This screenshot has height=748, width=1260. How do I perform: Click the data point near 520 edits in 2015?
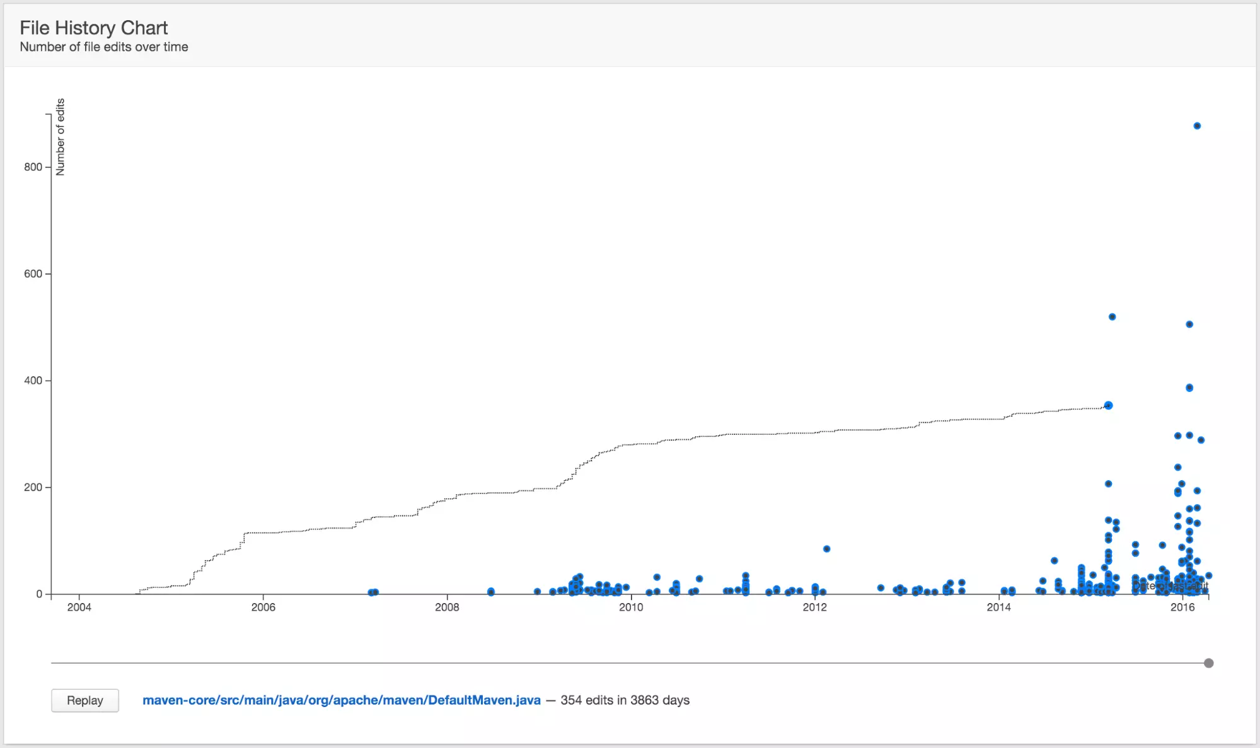point(1112,317)
